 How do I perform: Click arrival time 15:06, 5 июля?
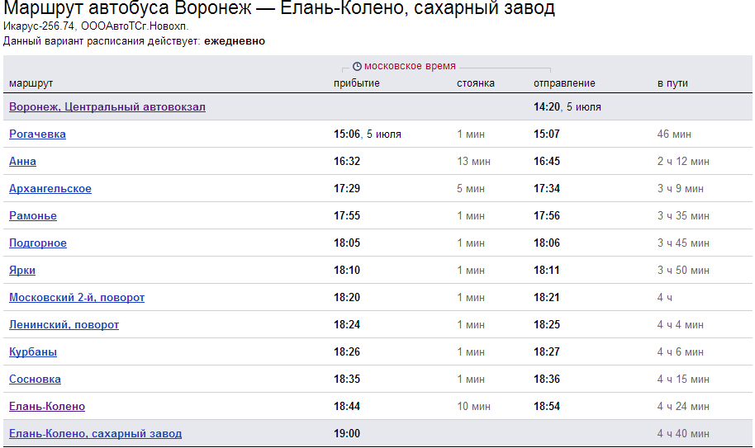[x=368, y=134]
